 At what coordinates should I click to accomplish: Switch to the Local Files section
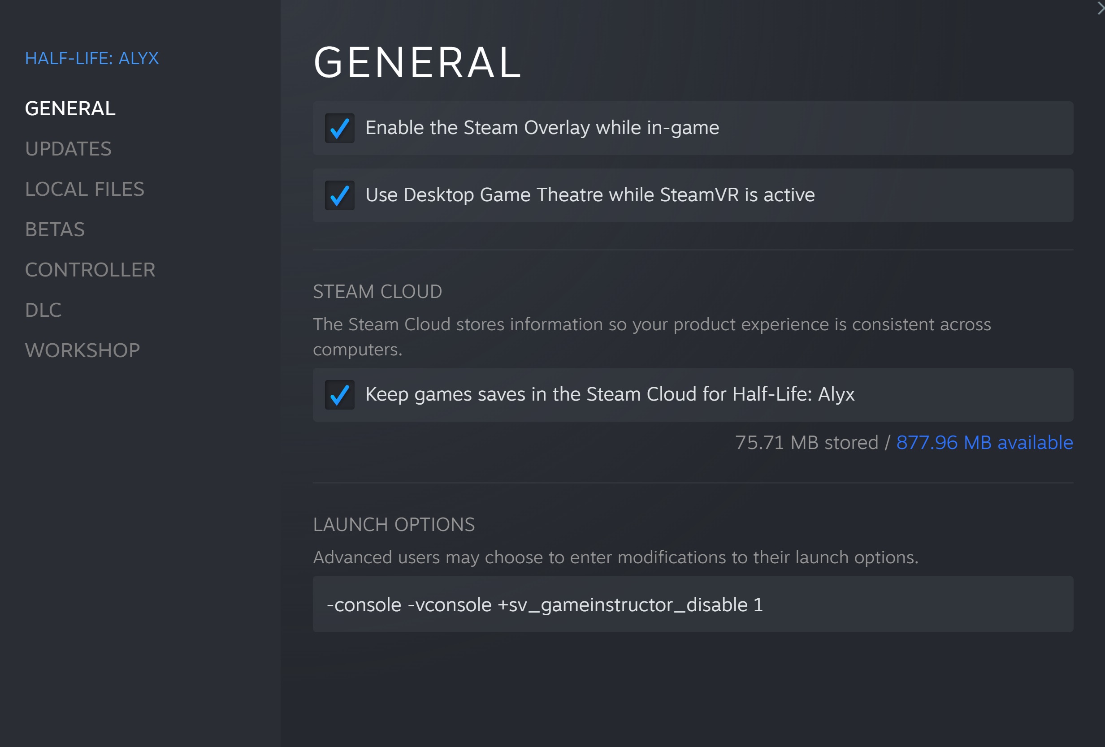[x=85, y=189]
